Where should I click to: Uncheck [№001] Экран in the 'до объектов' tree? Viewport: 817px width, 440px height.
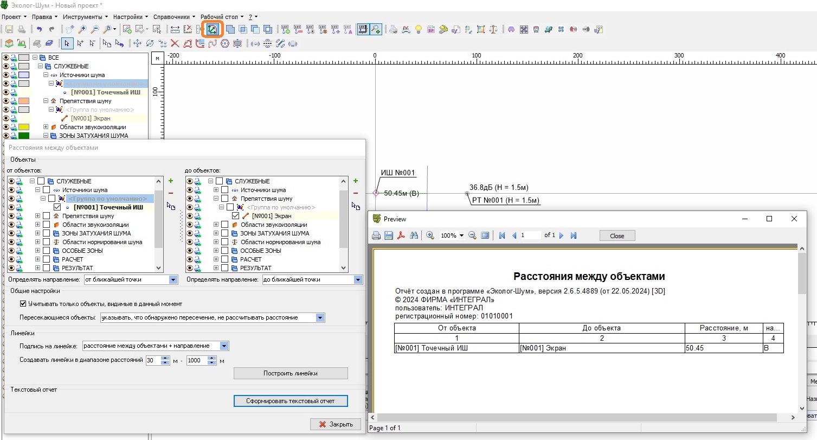235,216
